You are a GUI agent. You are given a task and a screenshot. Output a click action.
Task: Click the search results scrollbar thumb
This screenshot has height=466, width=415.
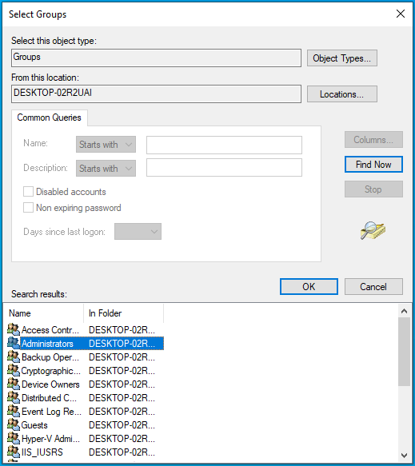tap(404, 352)
